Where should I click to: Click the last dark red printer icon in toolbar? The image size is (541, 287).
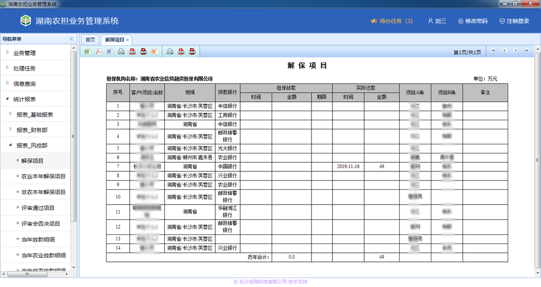192,52
